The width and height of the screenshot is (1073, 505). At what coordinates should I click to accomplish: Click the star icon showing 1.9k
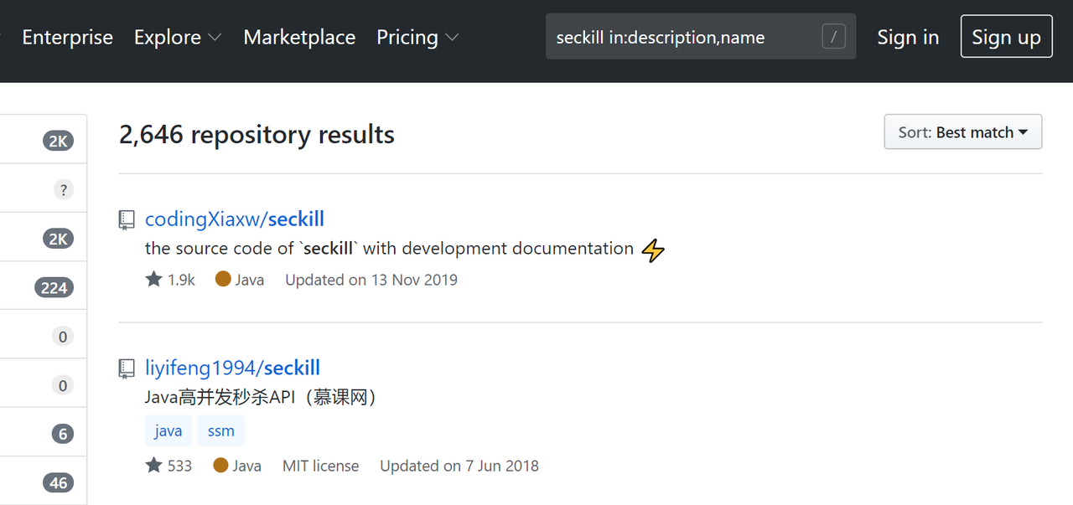point(154,280)
